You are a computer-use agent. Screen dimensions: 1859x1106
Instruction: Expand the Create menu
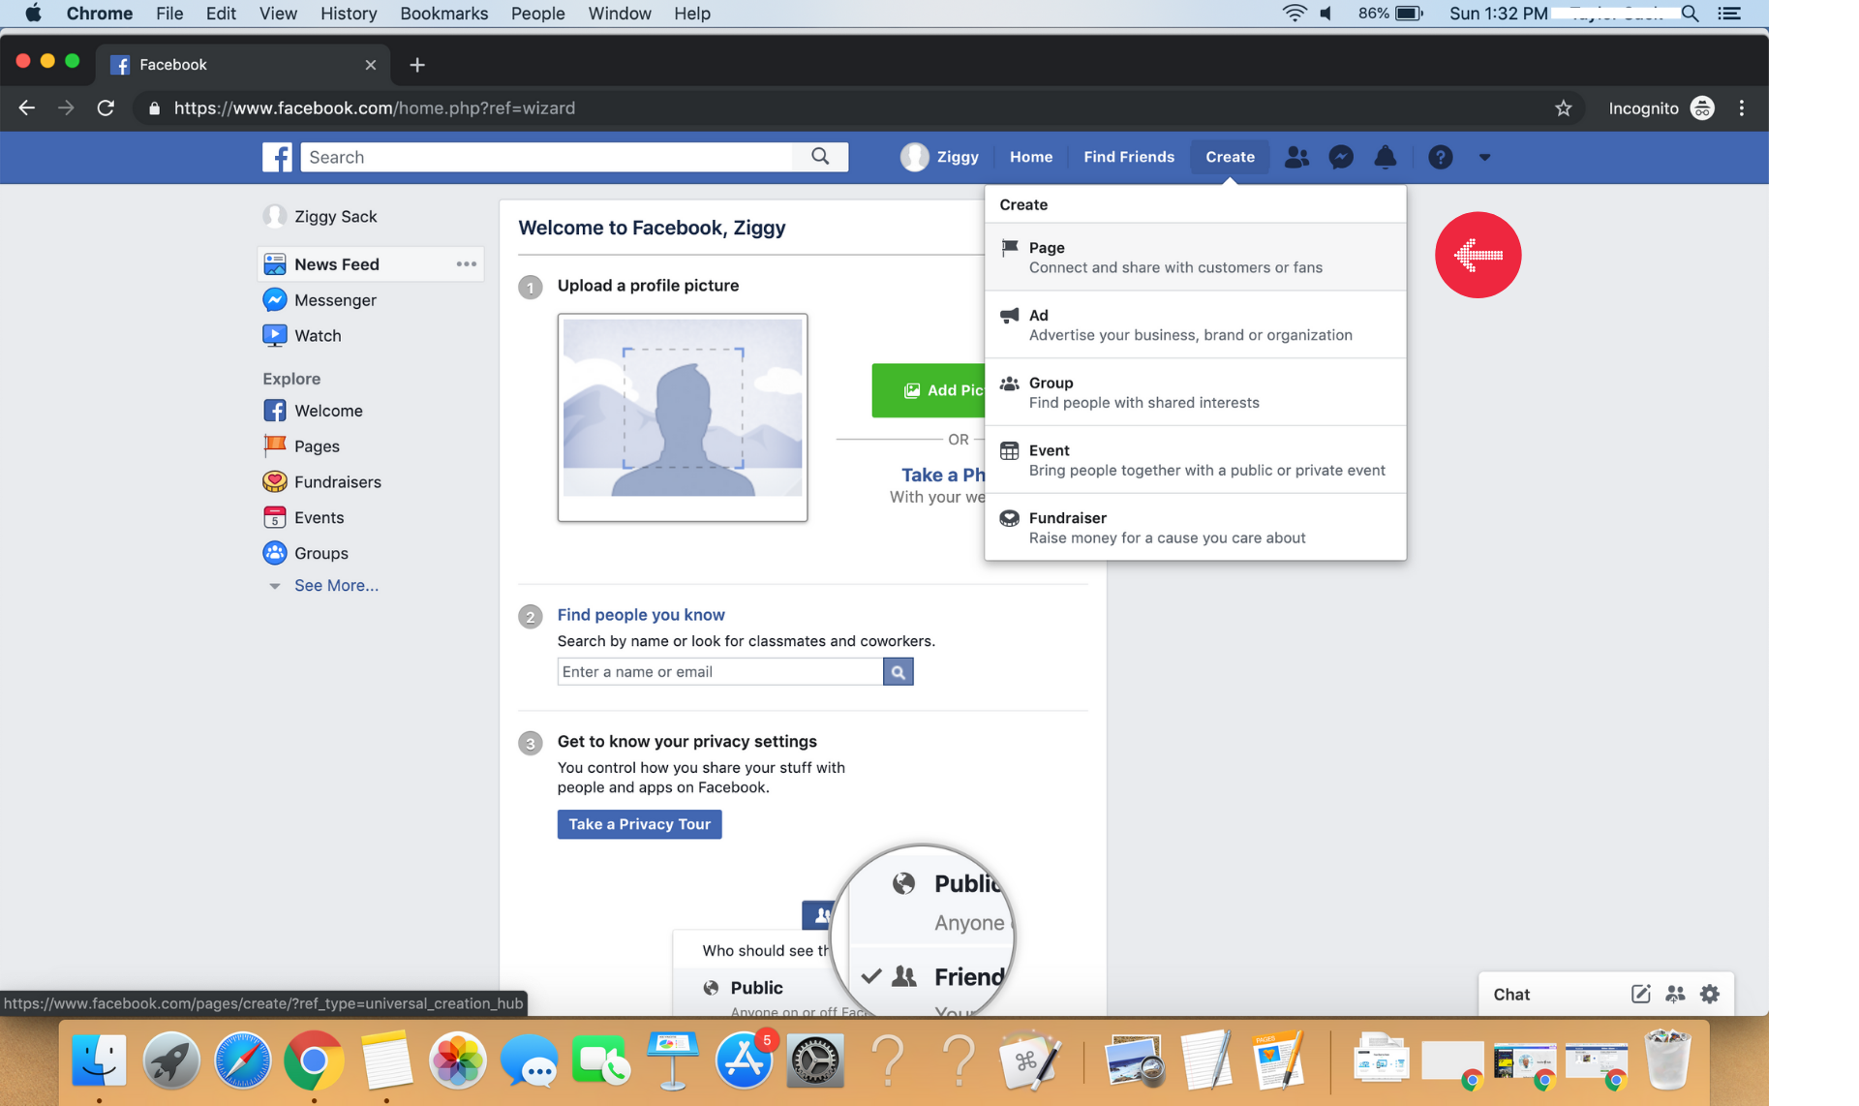(1230, 157)
